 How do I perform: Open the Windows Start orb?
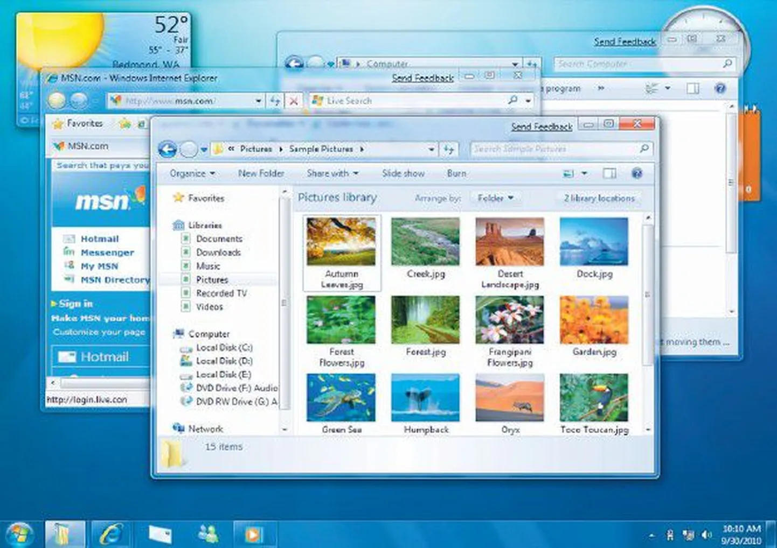(x=20, y=534)
